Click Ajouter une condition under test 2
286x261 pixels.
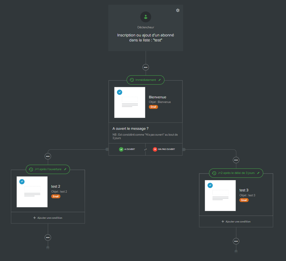(x=48, y=218)
